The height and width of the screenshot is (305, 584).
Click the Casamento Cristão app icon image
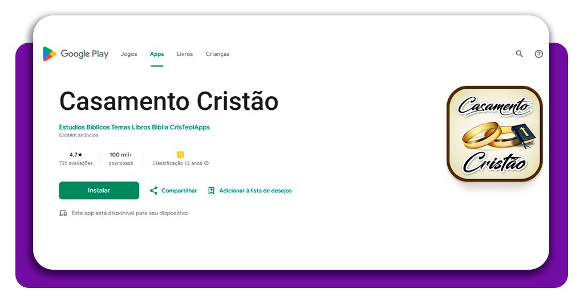click(x=494, y=134)
